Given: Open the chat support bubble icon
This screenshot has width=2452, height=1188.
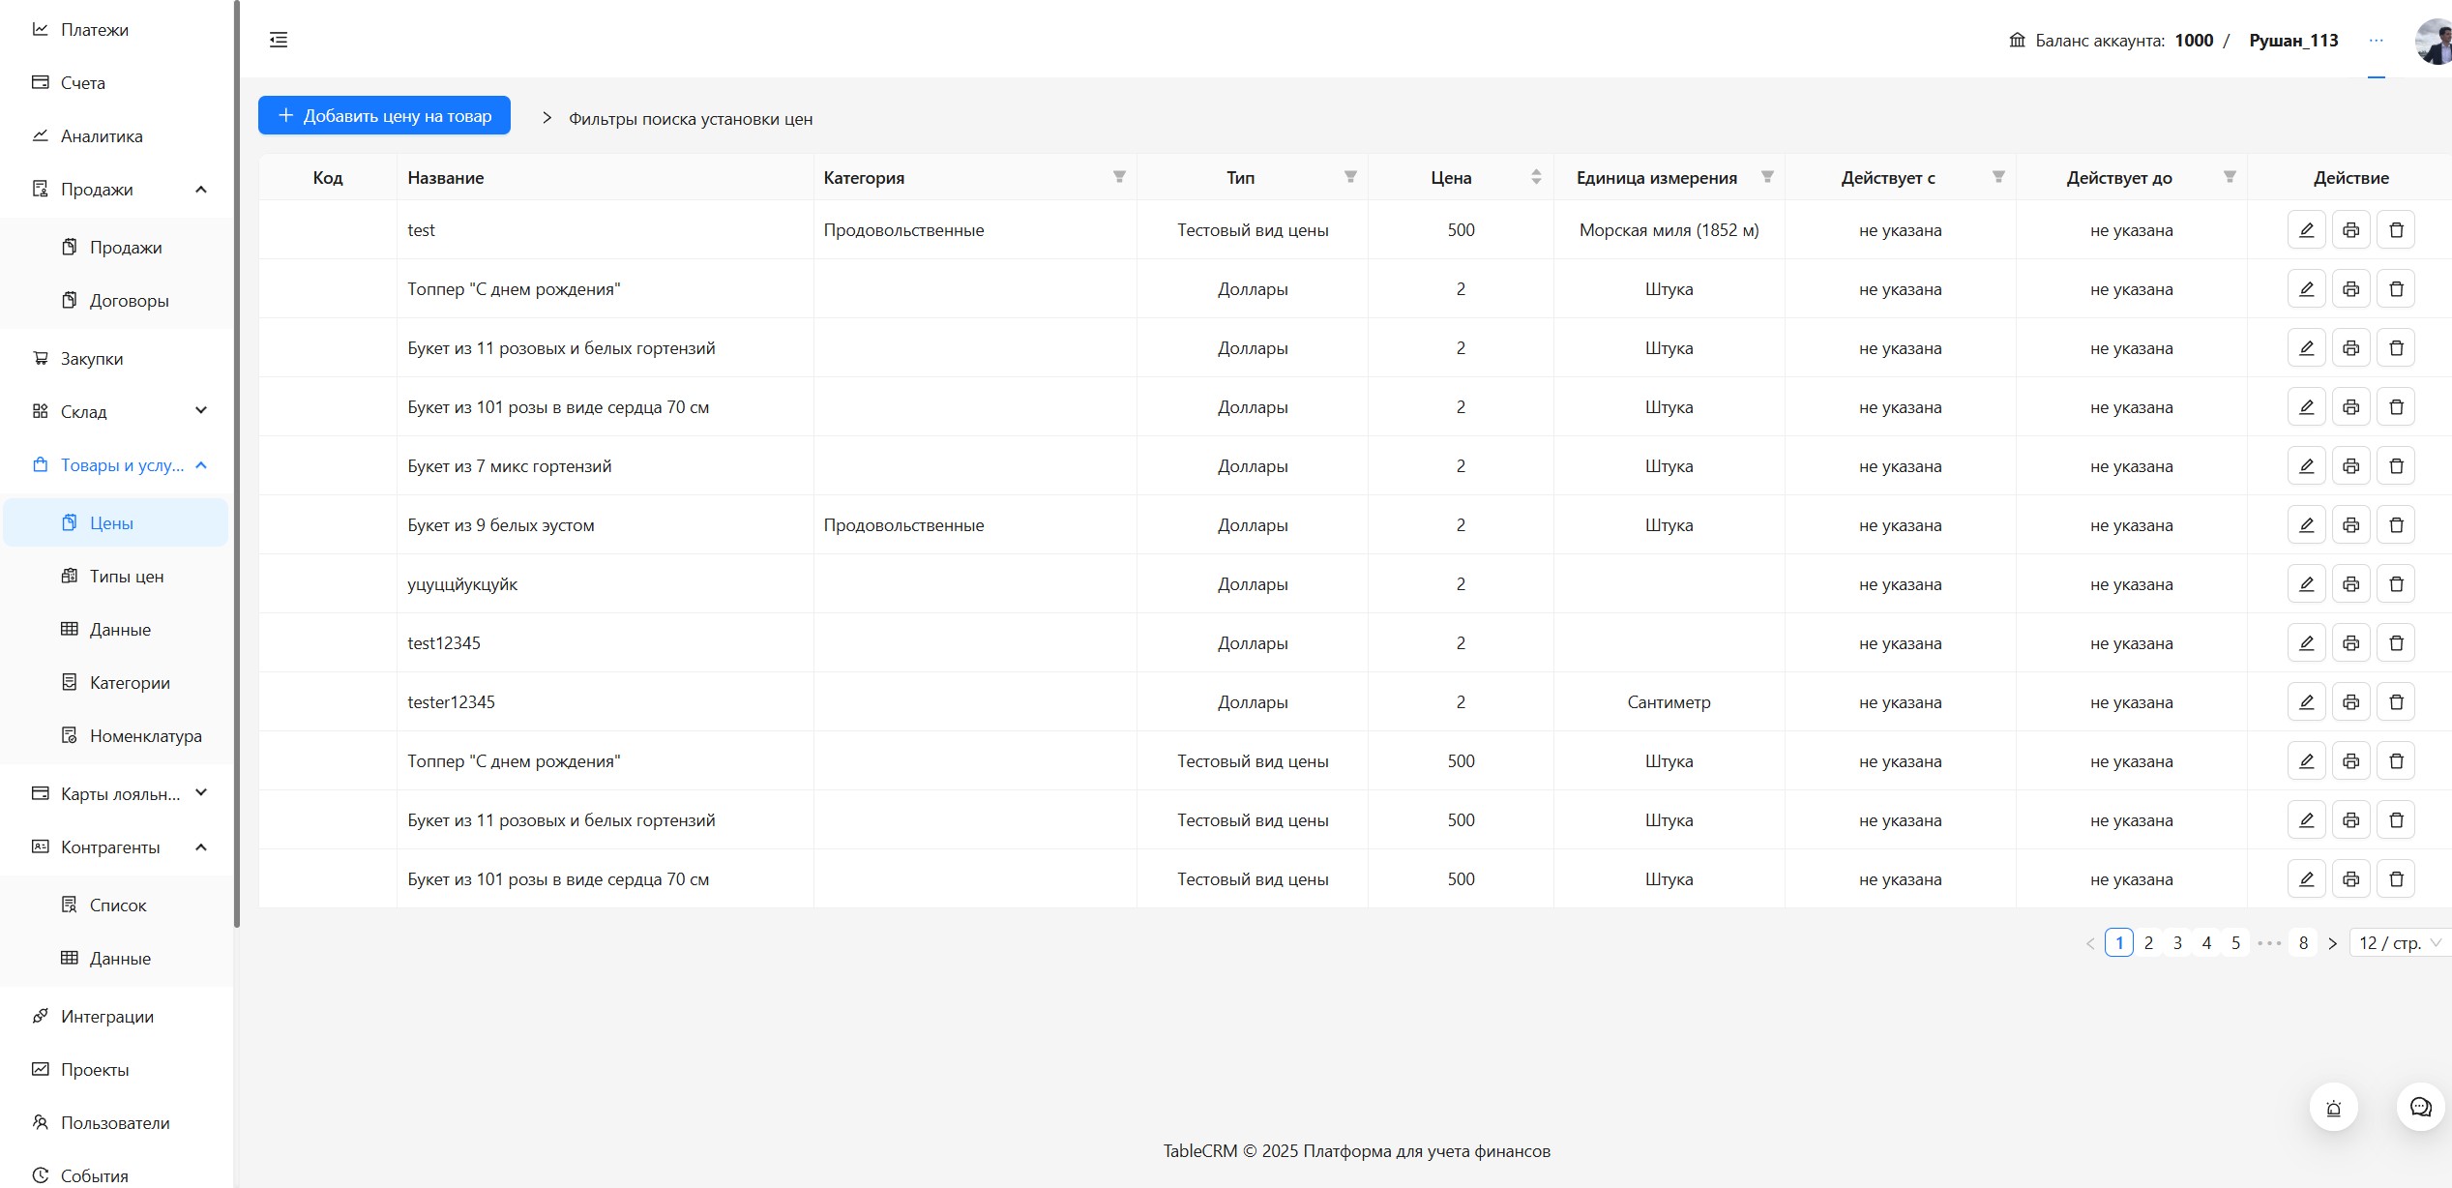Looking at the screenshot, I should click(2419, 1108).
